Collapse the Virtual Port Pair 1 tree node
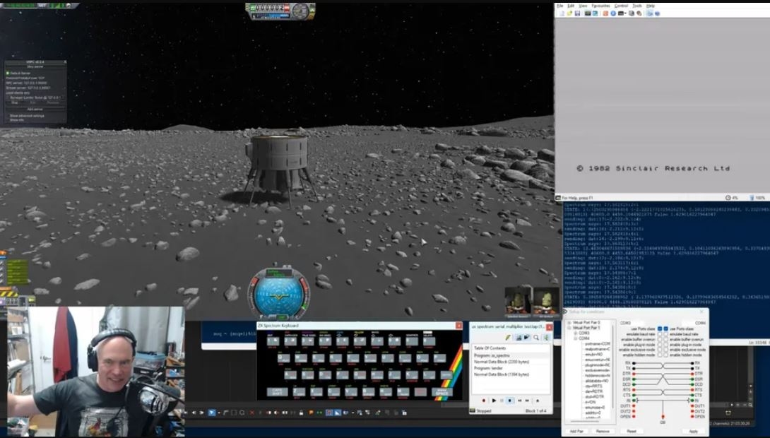 pyautogui.click(x=568, y=326)
